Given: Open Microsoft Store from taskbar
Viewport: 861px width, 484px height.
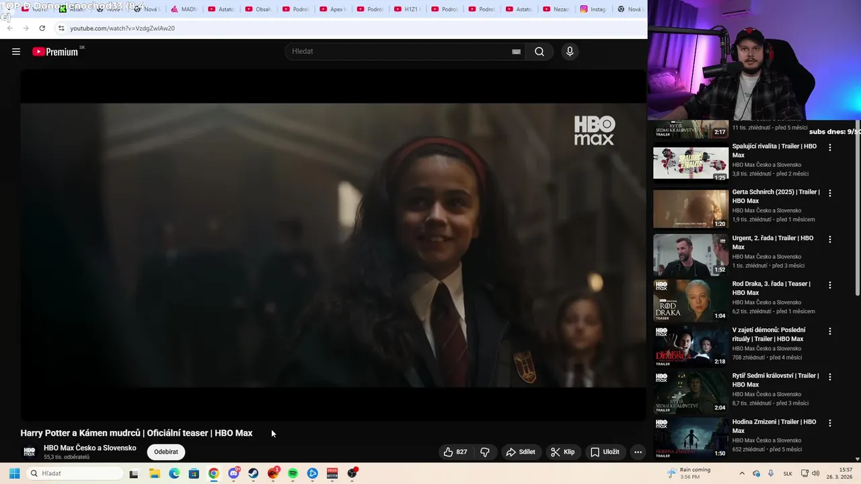Looking at the screenshot, I should point(194,473).
